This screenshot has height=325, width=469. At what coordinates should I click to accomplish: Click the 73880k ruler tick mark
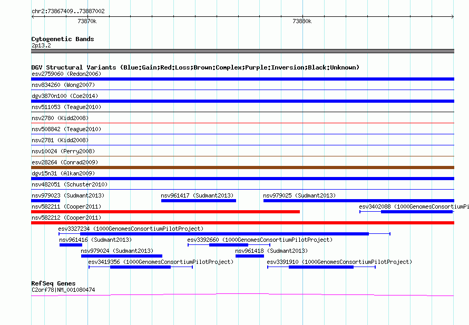302,17
